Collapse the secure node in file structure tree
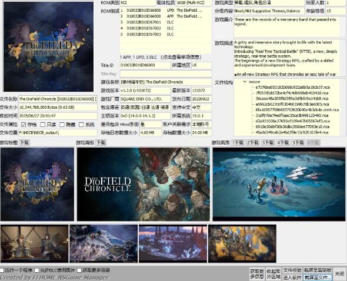Image resolution: width=347 pixels, height=281 pixels. (x=245, y=82)
